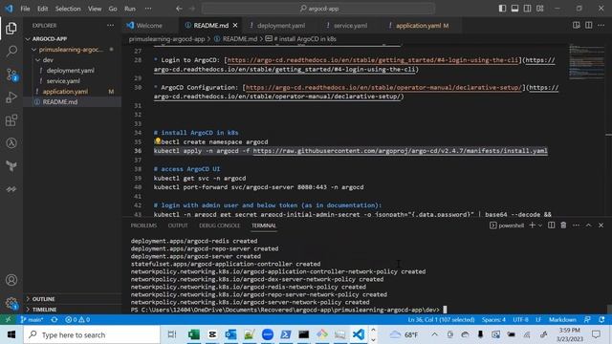Open the Selection menu
The width and height of the screenshot is (612, 344).
68,9
